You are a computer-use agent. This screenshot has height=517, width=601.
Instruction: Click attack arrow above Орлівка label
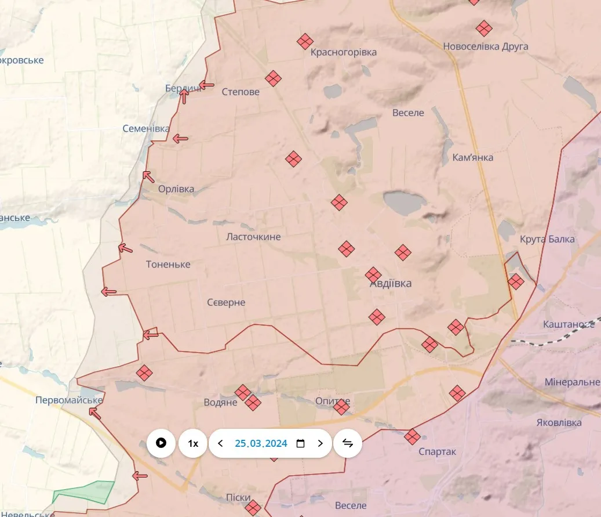[148, 176]
